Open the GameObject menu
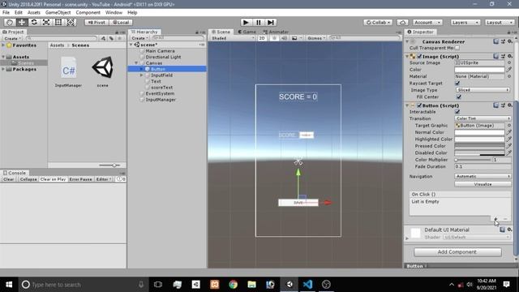Image resolution: width=519 pixels, height=292 pixels. tap(58, 12)
